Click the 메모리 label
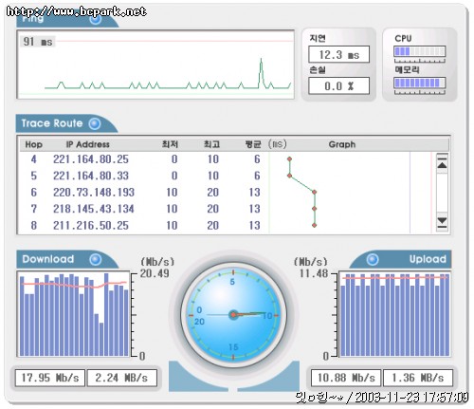Screen dimensions: 474x409 (407, 69)
